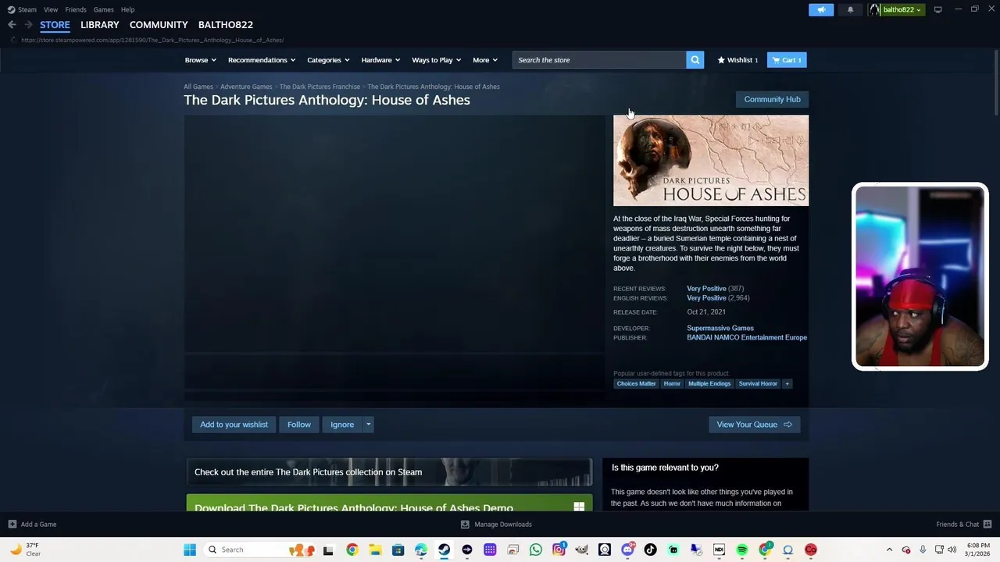
Task: Show hidden system tray icons
Action: tap(889, 550)
